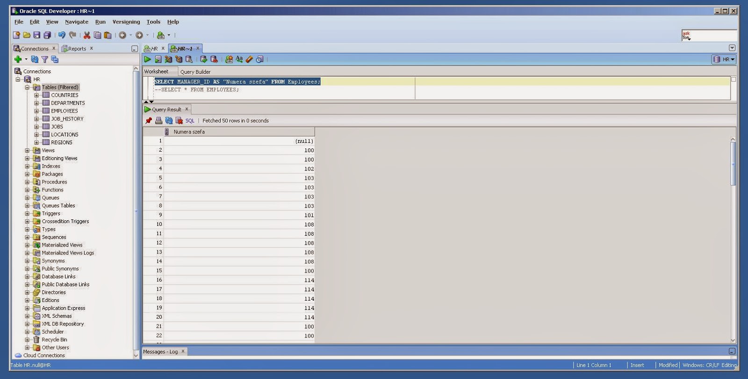The width and height of the screenshot is (748, 379).
Task: Select the JOB_HISTORY table in tree
Action: point(67,119)
